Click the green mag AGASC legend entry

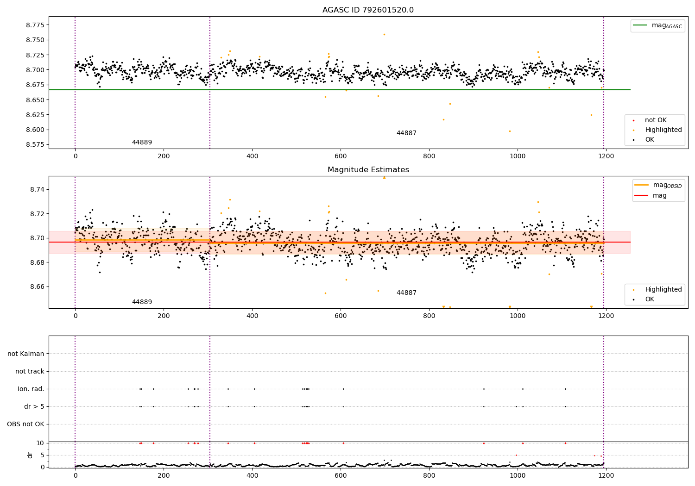(657, 25)
